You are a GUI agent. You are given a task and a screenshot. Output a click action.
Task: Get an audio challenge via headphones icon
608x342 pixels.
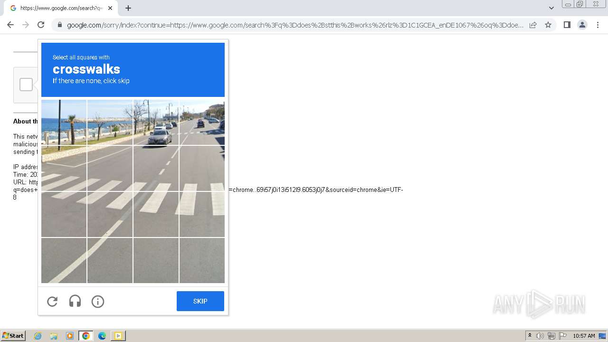click(x=75, y=301)
